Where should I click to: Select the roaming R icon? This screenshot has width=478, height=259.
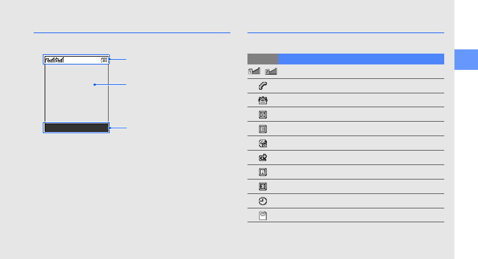[263, 172]
